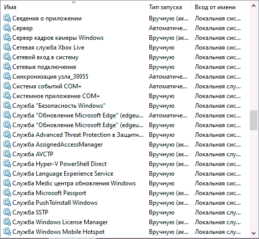The width and height of the screenshot is (259, 239).
Task: Click Вручную startup type of Сетевые подключения
Action: click(162, 67)
